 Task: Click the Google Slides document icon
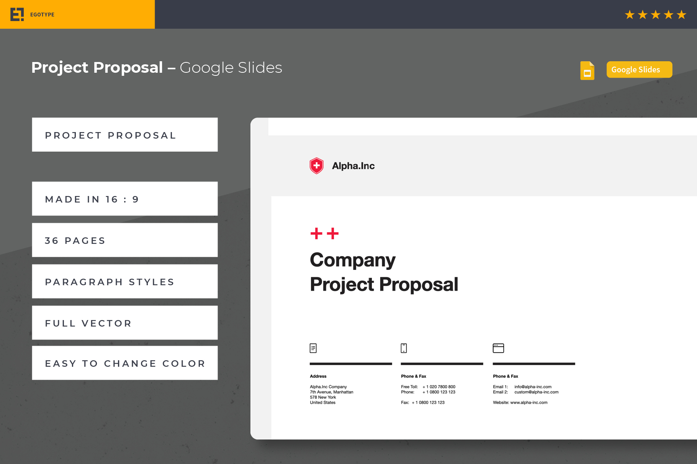[x=587, y=70]
